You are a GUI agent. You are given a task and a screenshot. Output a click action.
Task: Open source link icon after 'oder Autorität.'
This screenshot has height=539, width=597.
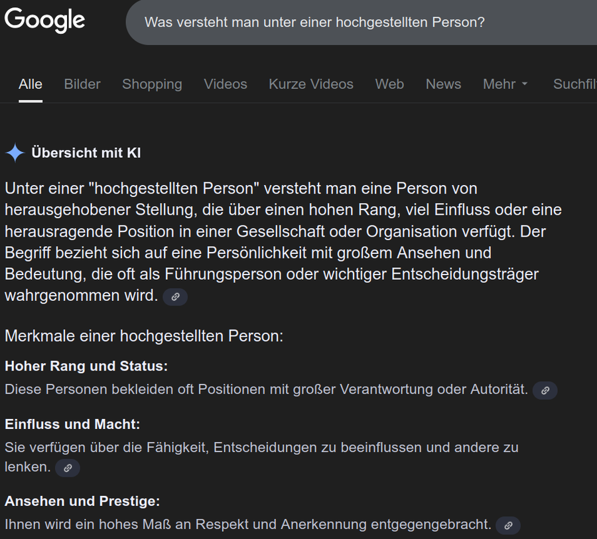[x=545, y=390]
